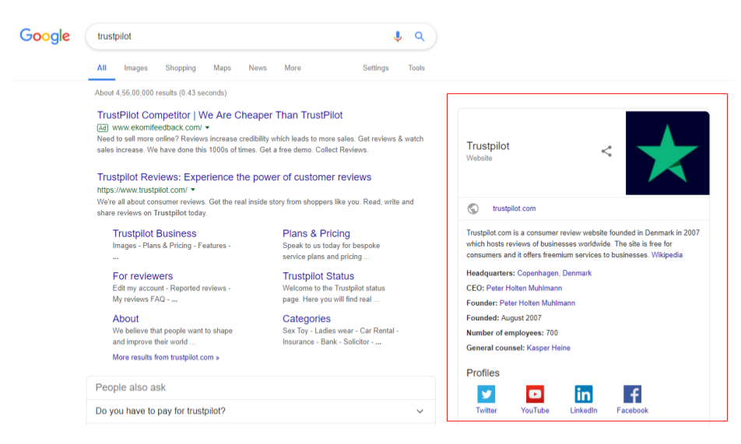Click General counsel Kasper Heine link
The image size is (741, 444).
(548, 348)
